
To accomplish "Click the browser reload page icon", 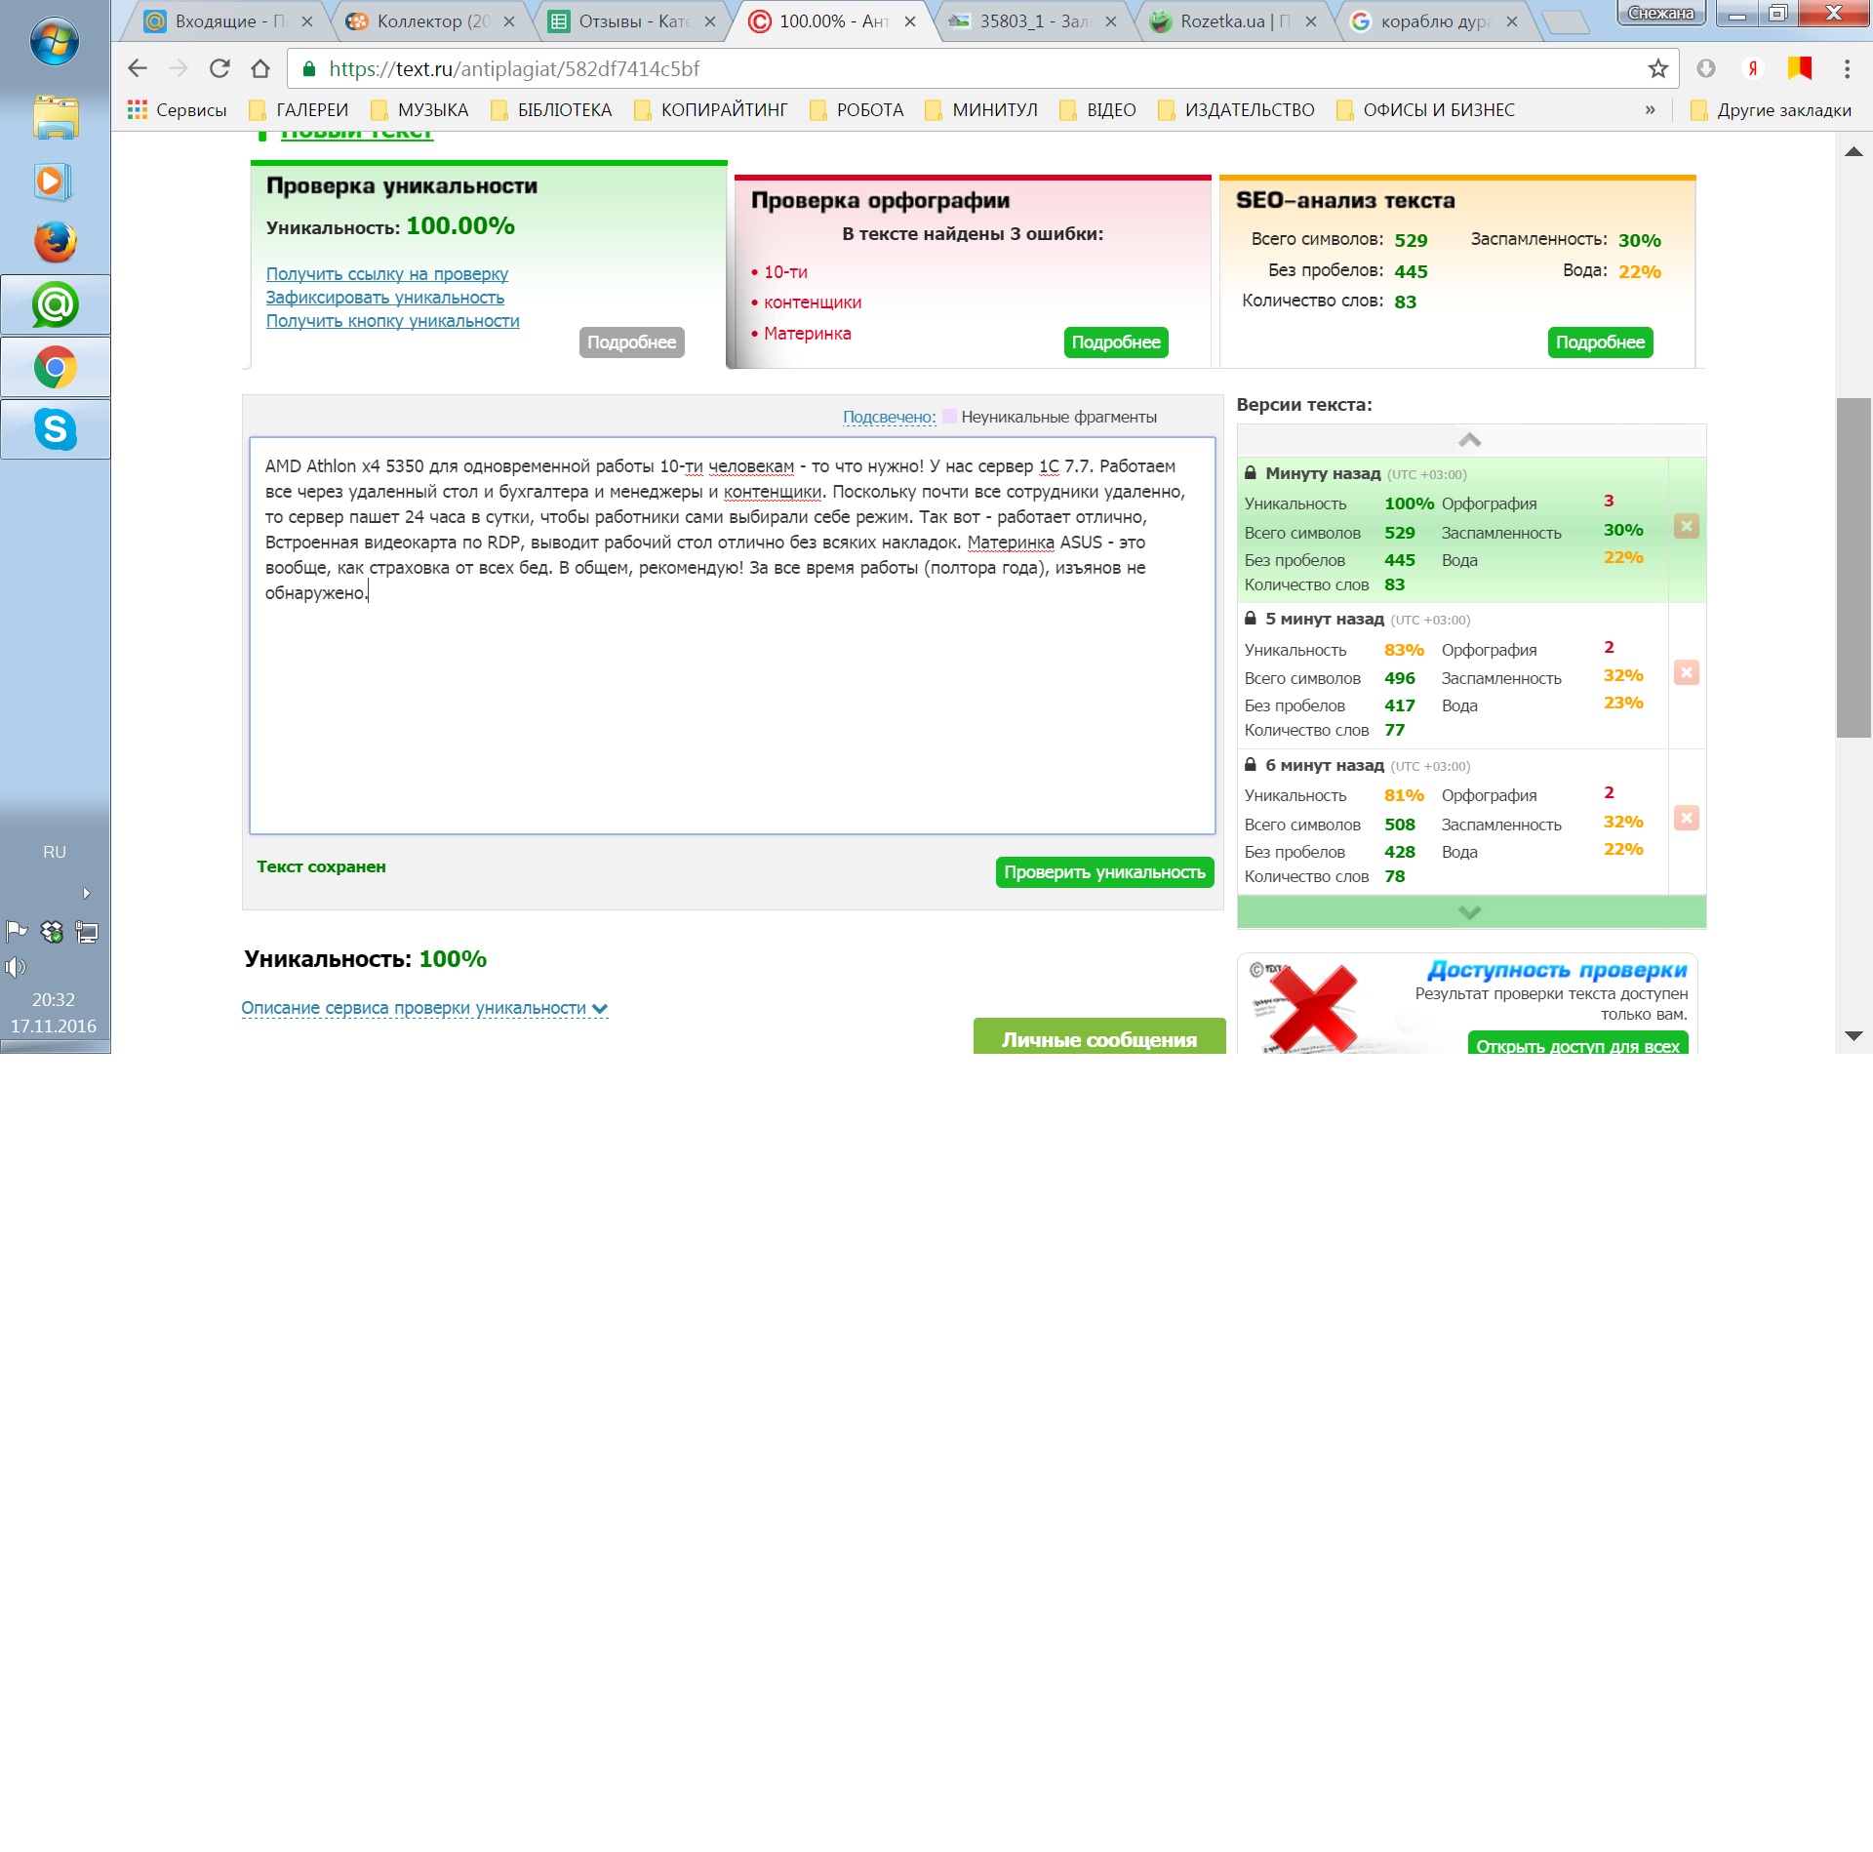I will pos(219,68).
